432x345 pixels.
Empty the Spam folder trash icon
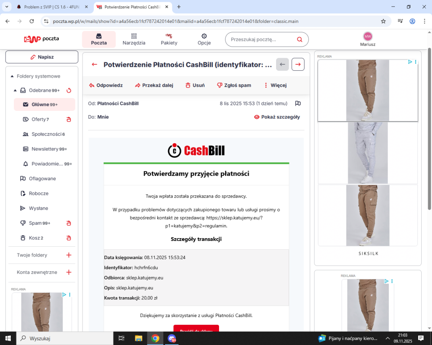tap(69, 223)
